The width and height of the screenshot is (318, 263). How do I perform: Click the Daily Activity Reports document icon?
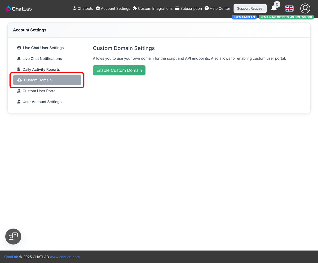19,69
